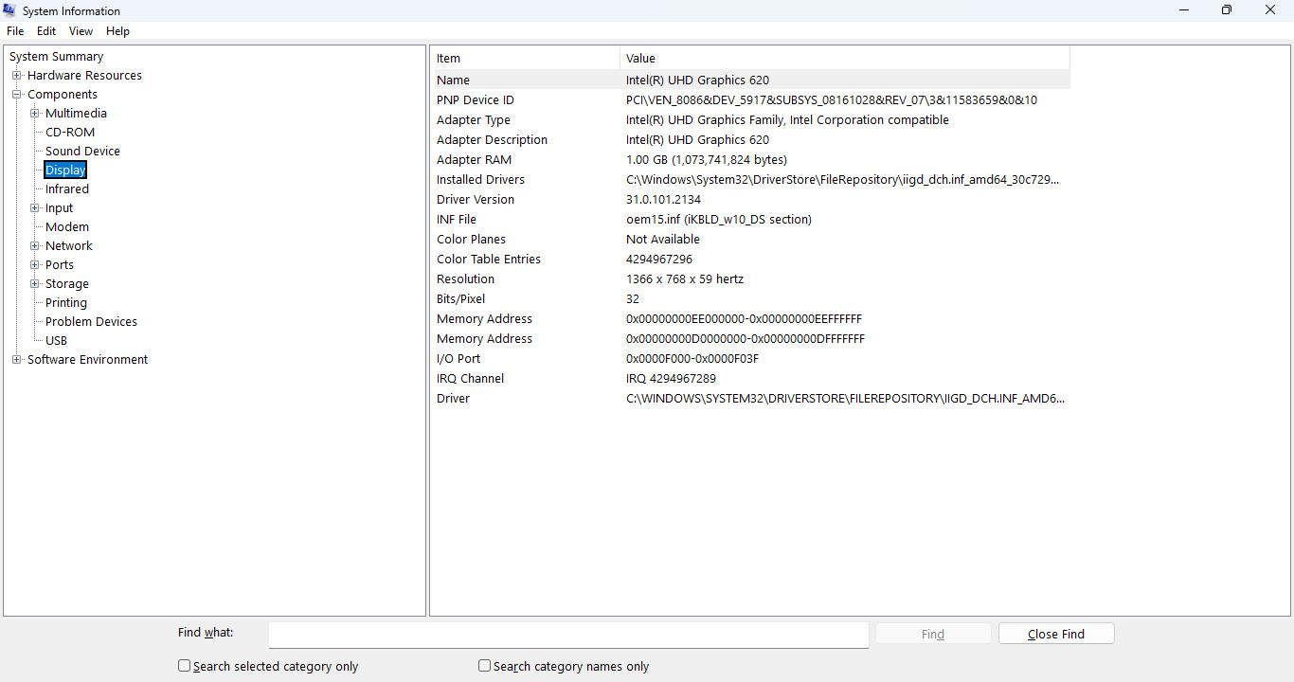Select USB in the tree

pos(57,341)
